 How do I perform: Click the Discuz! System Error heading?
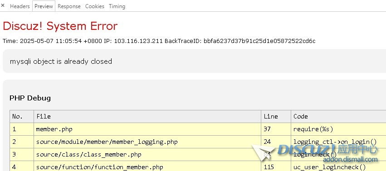coord(60,26)
